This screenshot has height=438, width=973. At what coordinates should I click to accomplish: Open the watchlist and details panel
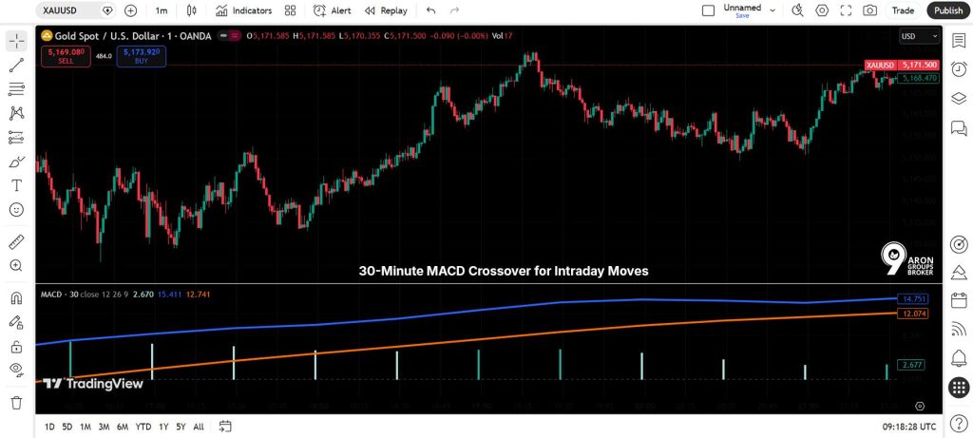point(960,40)
